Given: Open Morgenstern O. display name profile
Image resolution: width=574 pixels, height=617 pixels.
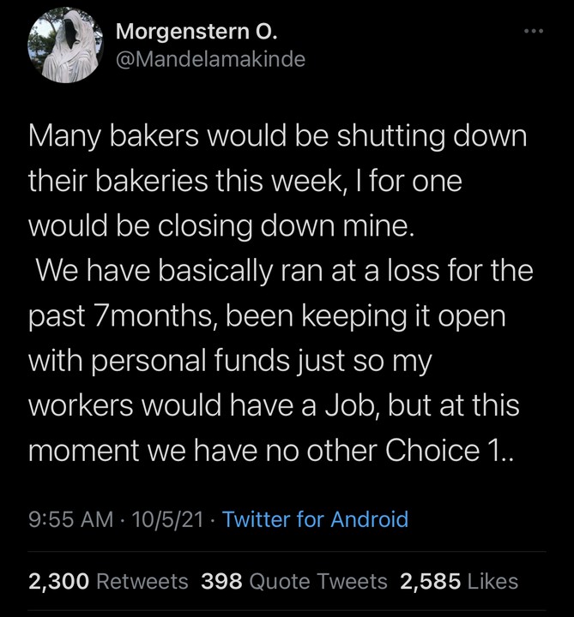Looking at the screenshot, I should (196, 33).
